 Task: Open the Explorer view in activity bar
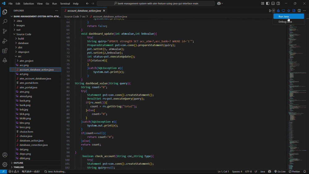point(5,12)
